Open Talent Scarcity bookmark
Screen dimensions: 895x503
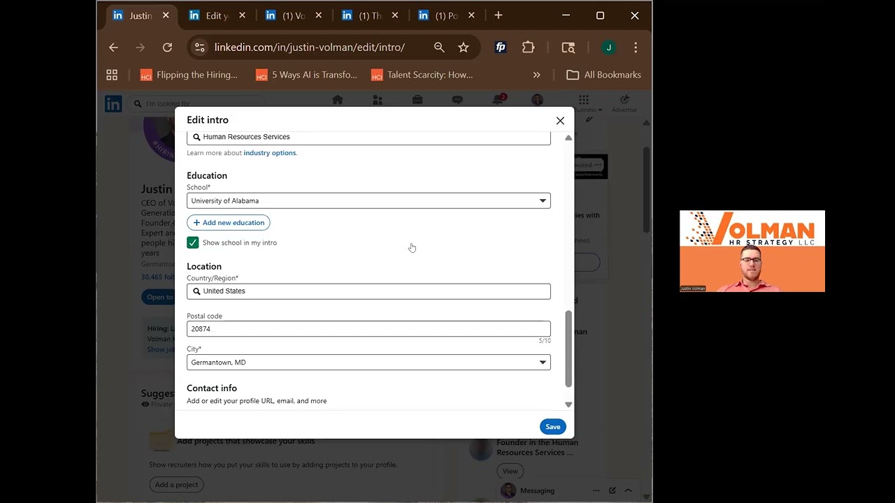(x=422, y=75)
